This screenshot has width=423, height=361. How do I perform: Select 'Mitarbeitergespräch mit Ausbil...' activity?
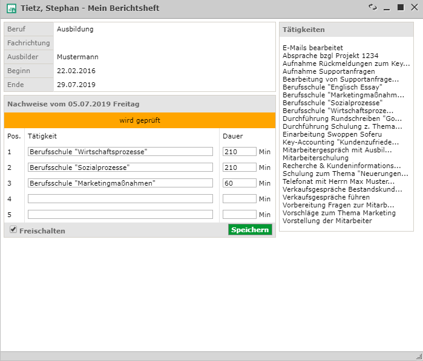(x=337, y=149)
